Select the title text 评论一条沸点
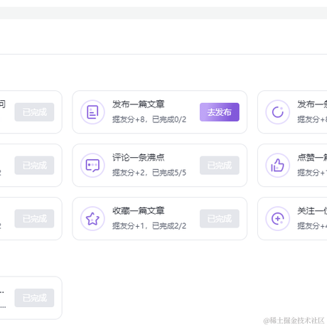This screenshot has height=327, width=327. point(139,158)
